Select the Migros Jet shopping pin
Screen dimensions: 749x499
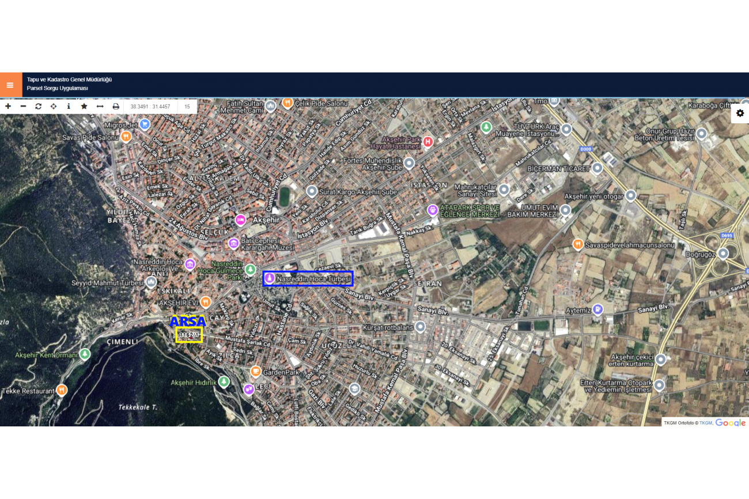pos(145,124)
